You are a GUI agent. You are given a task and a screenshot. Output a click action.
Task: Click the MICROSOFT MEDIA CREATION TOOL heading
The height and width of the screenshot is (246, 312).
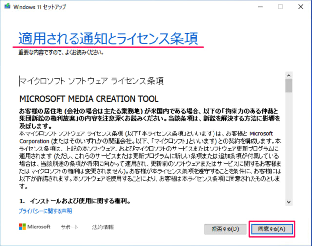(89, 99)
